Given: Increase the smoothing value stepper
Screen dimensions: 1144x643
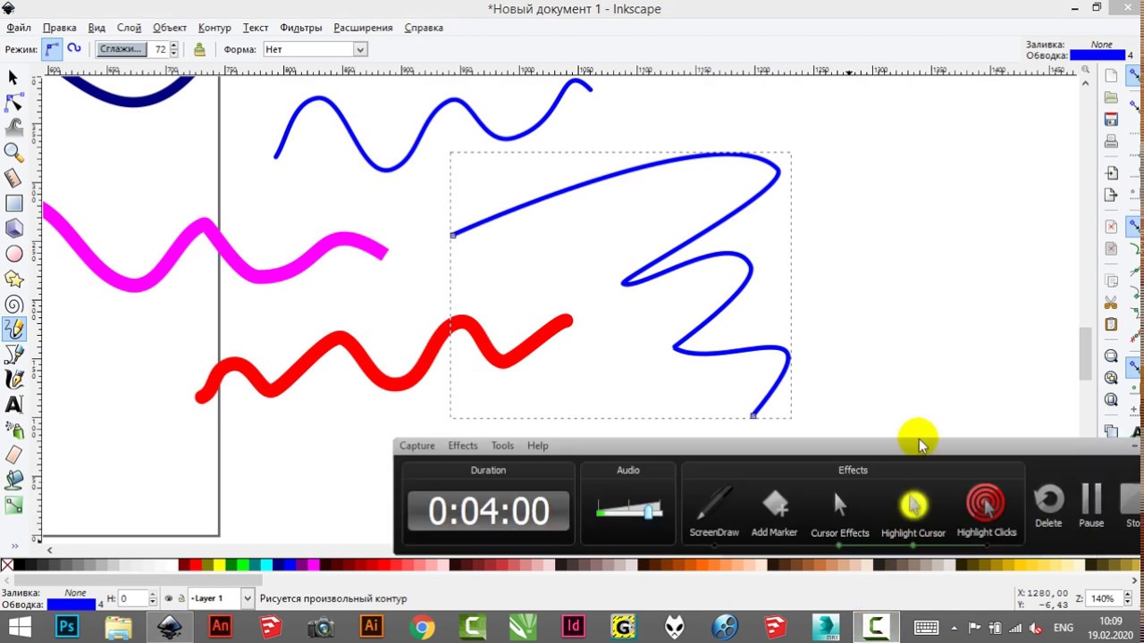Looking at the screenshot, I should coord(173,46).
